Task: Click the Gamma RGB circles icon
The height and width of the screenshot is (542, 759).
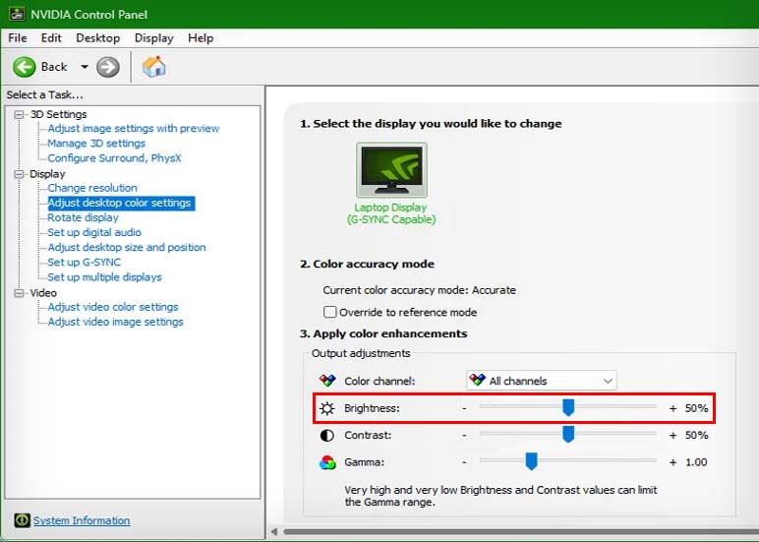Action: pos(327,462)
